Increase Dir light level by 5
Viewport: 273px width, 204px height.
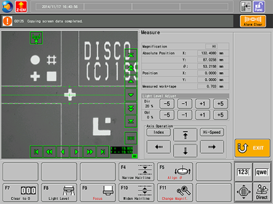coord(221,104)
